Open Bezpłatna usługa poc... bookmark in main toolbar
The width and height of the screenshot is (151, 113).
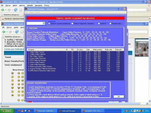click(x=11, y=15)
